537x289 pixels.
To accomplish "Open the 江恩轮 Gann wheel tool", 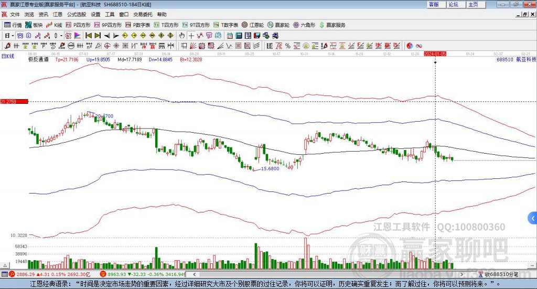I will pyautogui.click(x=253, y=25).
